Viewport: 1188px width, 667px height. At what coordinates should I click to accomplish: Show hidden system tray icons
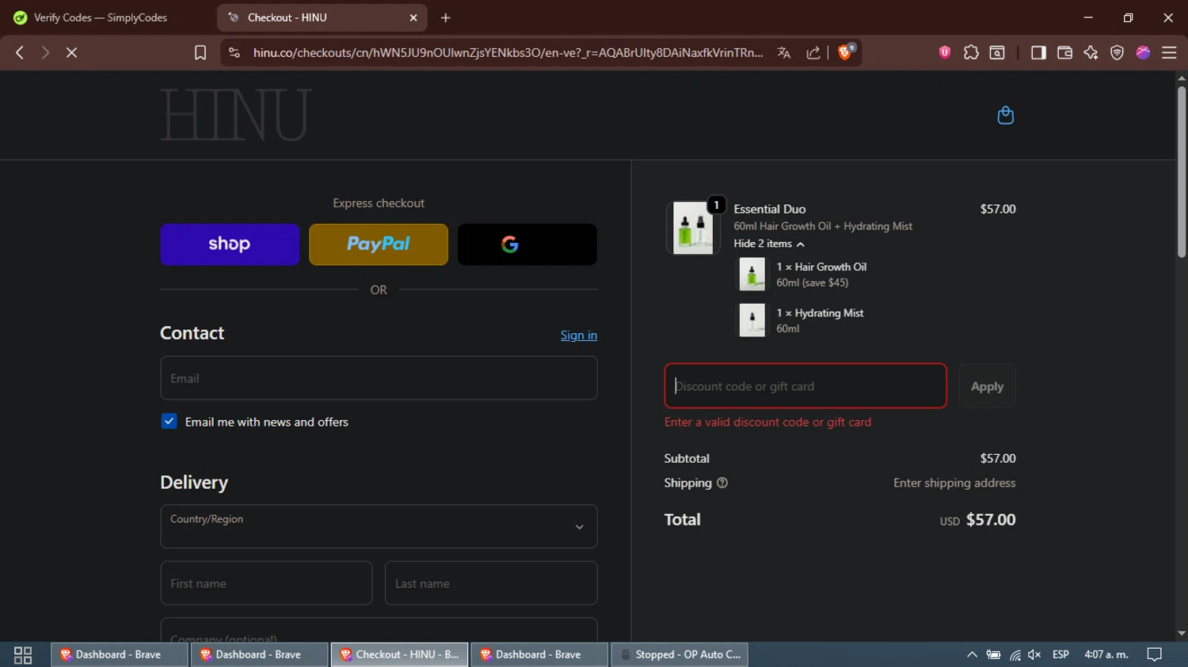pyautogui.click(x=972, y=655)
